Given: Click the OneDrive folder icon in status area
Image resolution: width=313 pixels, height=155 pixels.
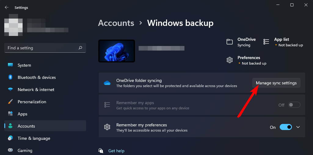Looking at the screenshot, I should (230, 42).
